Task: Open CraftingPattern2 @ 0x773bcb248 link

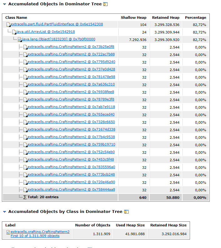Action: click(x=71, y=174)
